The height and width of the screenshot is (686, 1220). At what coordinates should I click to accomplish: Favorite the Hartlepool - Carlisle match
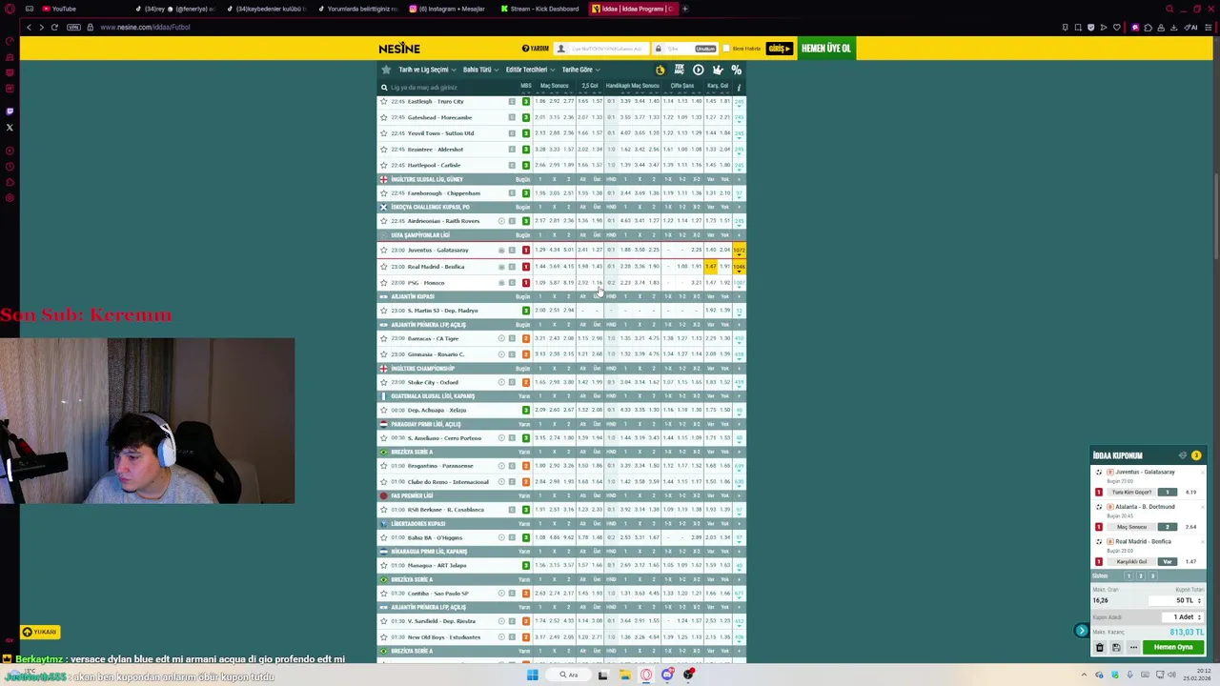coord(384,165)
